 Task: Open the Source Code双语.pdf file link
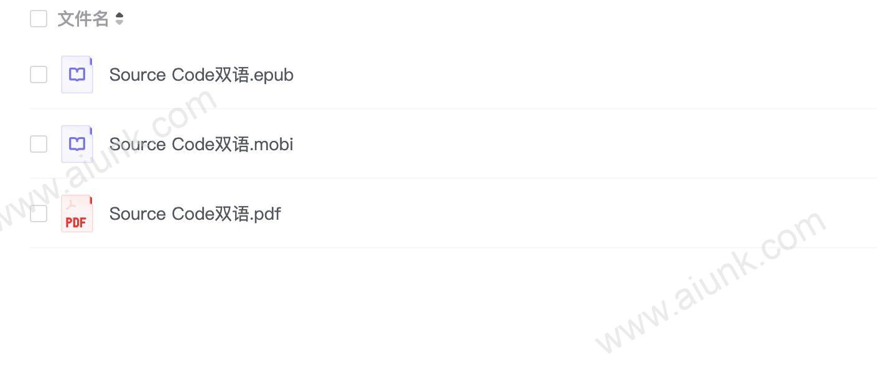click(195, 214)
